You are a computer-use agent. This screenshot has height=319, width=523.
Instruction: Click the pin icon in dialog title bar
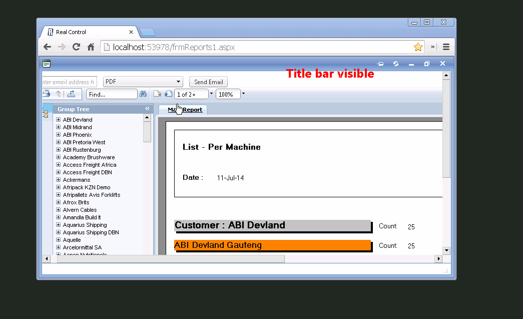tap(380, 64)
